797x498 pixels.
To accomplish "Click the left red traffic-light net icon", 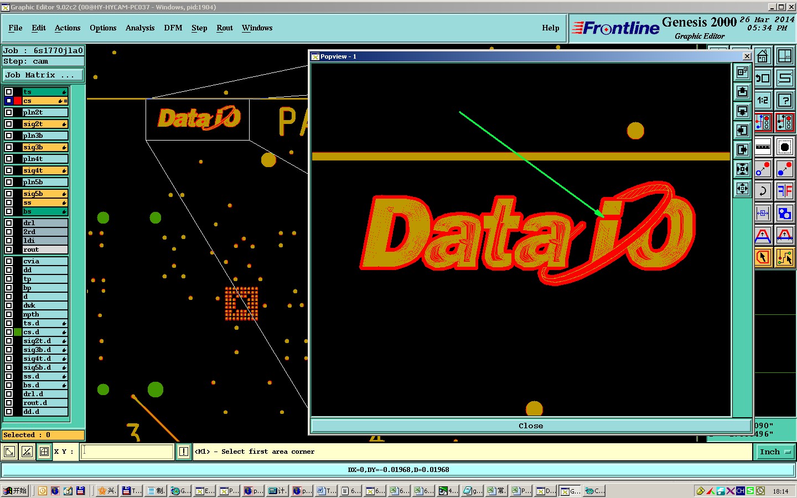I will 763,122.
